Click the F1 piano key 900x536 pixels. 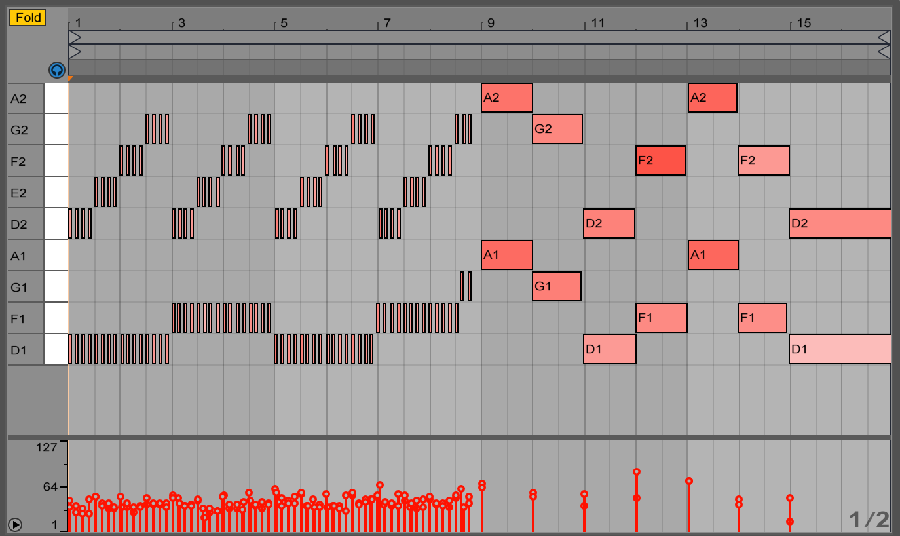click(x=56, y=318)
